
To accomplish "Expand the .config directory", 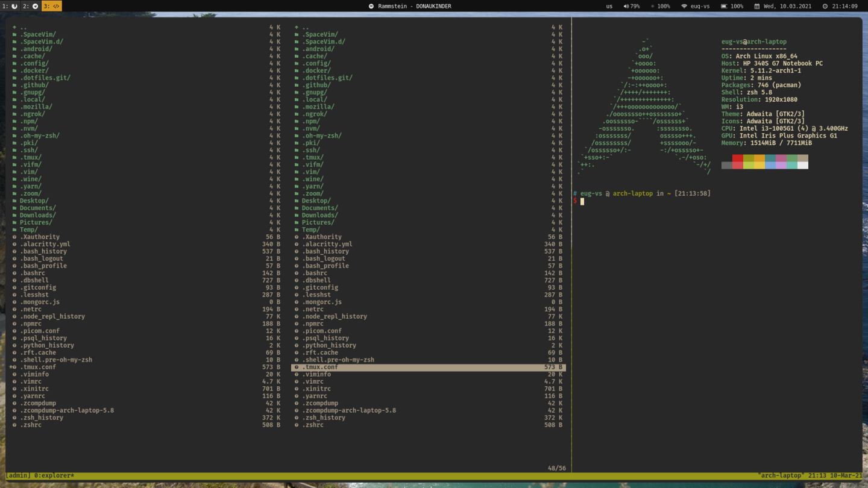I will click(35, 63).
